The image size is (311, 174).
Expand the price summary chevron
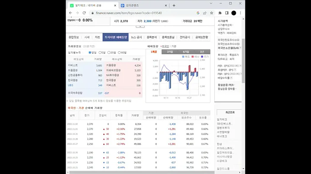[140, 26]
